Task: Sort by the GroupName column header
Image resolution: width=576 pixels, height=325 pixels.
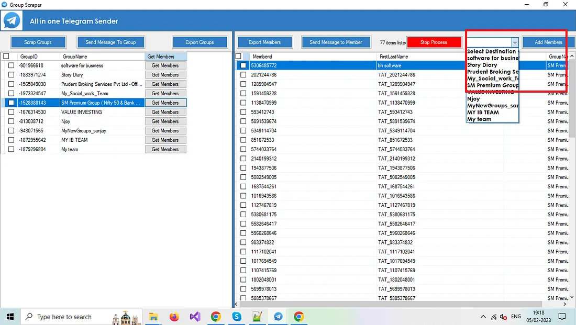Action: click(x=103, y=57)
